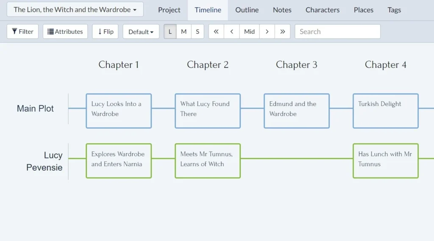Flip the timeline orientation

105,31
